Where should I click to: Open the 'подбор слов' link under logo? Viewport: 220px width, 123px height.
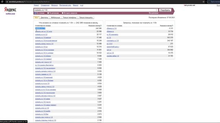coord(10,14)
